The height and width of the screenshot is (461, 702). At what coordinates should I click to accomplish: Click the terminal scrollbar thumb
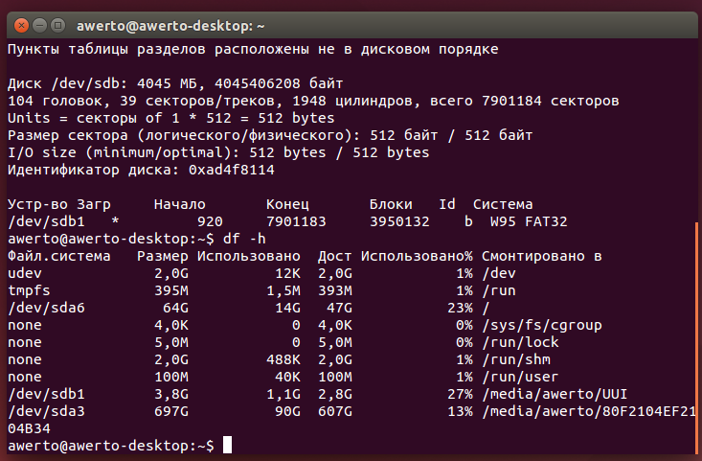click(x=696, y=338)
